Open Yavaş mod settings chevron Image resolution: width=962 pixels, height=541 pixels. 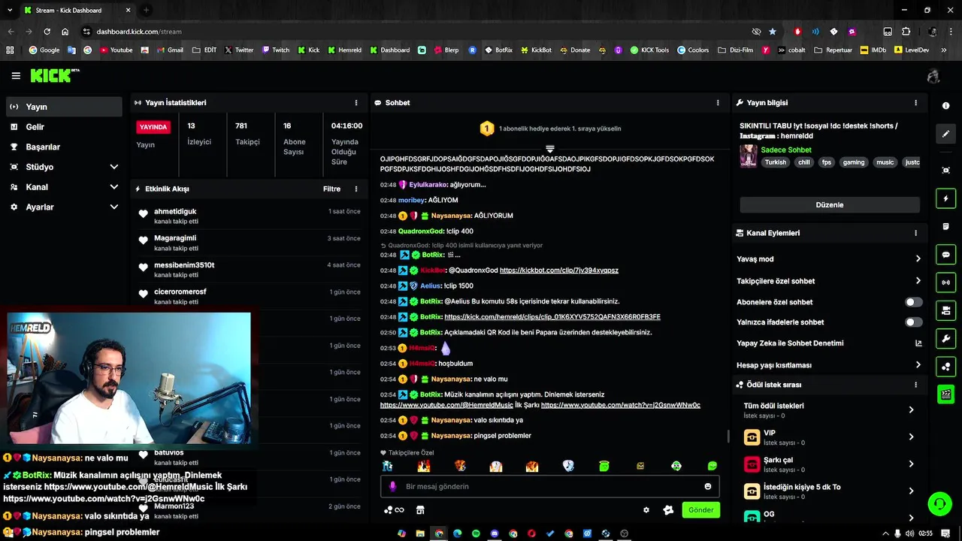tap(918, 259)
